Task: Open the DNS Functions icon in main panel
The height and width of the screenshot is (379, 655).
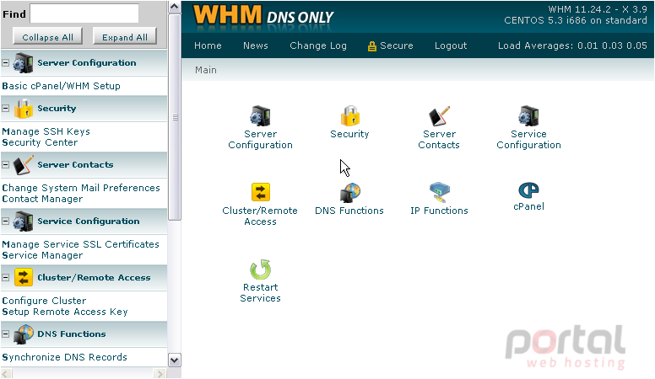Action: 349,193
